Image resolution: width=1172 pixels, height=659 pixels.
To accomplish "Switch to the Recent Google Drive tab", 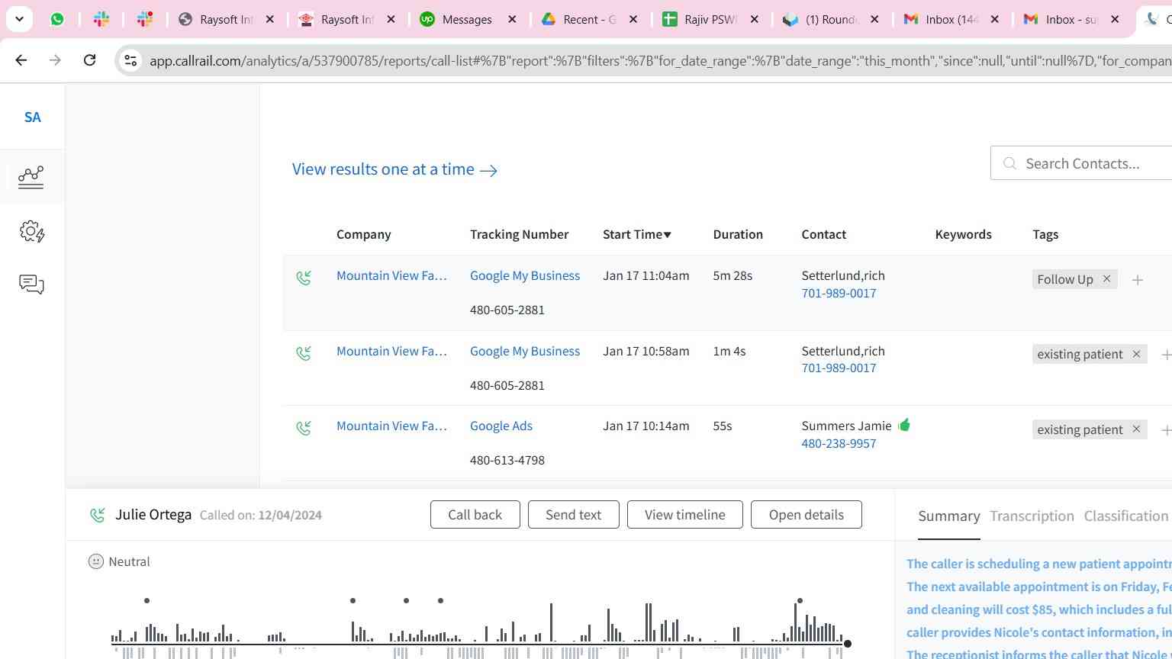I will tap(578, 19).
